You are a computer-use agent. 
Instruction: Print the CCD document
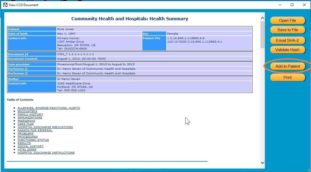pos(288,77)
